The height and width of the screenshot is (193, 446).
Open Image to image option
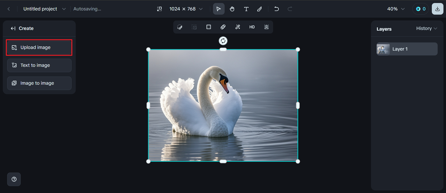(39, 83)
